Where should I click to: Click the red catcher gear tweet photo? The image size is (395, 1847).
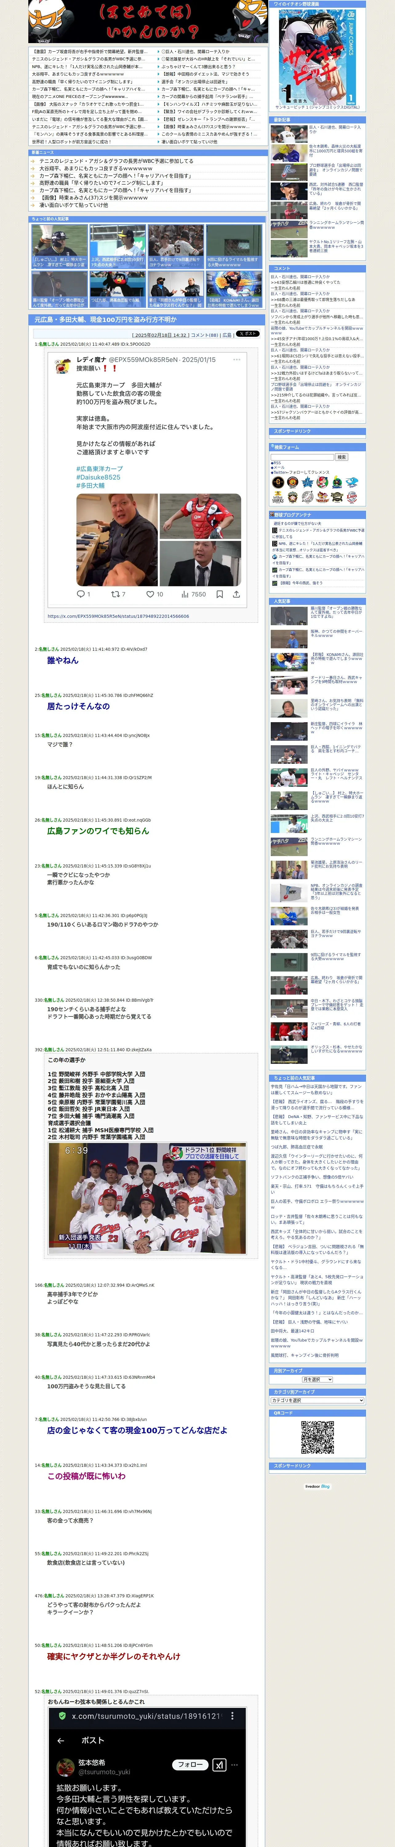click(x=201, y=516)
